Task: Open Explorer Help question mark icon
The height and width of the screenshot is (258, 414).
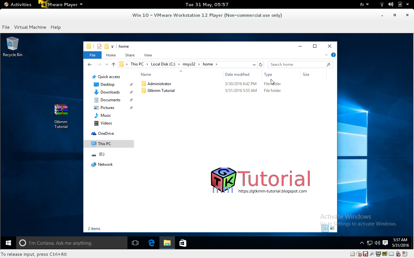Action: point(333,55)
